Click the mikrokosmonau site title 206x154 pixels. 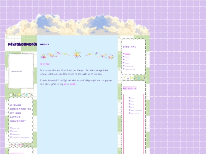tap(23, 44)
